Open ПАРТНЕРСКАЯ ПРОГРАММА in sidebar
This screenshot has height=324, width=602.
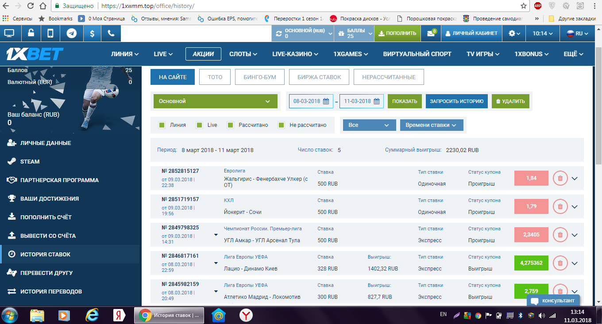point(59,180)
